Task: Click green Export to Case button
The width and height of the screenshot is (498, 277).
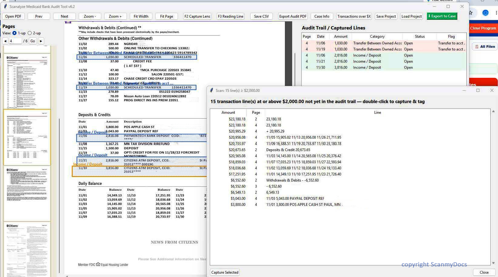Action: tap(442, 16)
